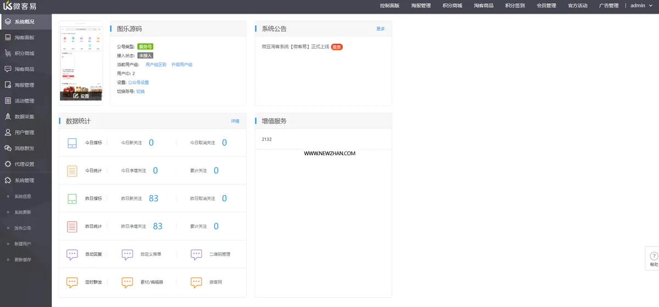Click the 积分商城 shopping cart sidebar icon
The height and width of the screenshot is (307, 659).
(8, 53)
